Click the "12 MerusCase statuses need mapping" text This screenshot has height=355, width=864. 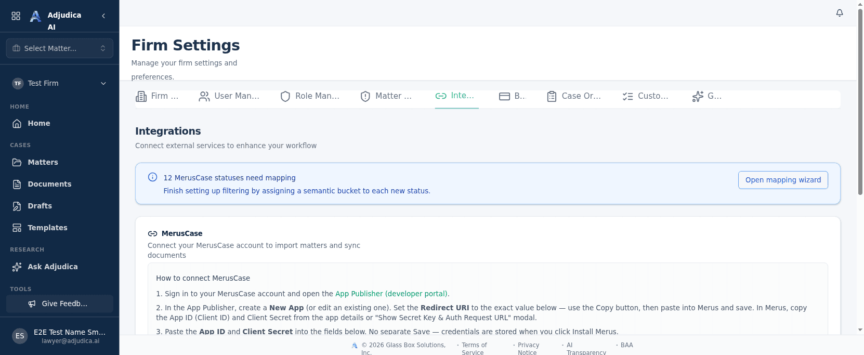[229, 178]
